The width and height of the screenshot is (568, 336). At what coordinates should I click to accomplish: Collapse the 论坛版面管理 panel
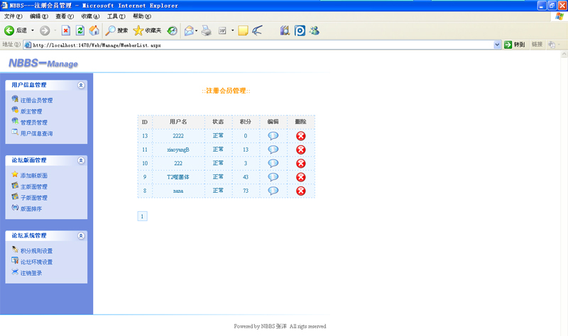click(x=81, y=161)
